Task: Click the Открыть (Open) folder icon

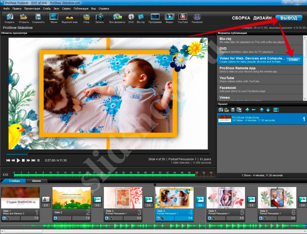Action: pos(24,18)
